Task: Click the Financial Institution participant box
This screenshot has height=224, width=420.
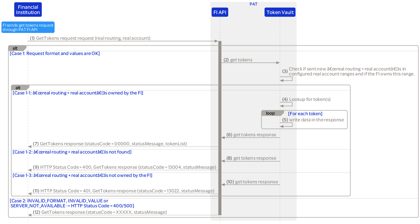Action: click(x=28, y=10)
